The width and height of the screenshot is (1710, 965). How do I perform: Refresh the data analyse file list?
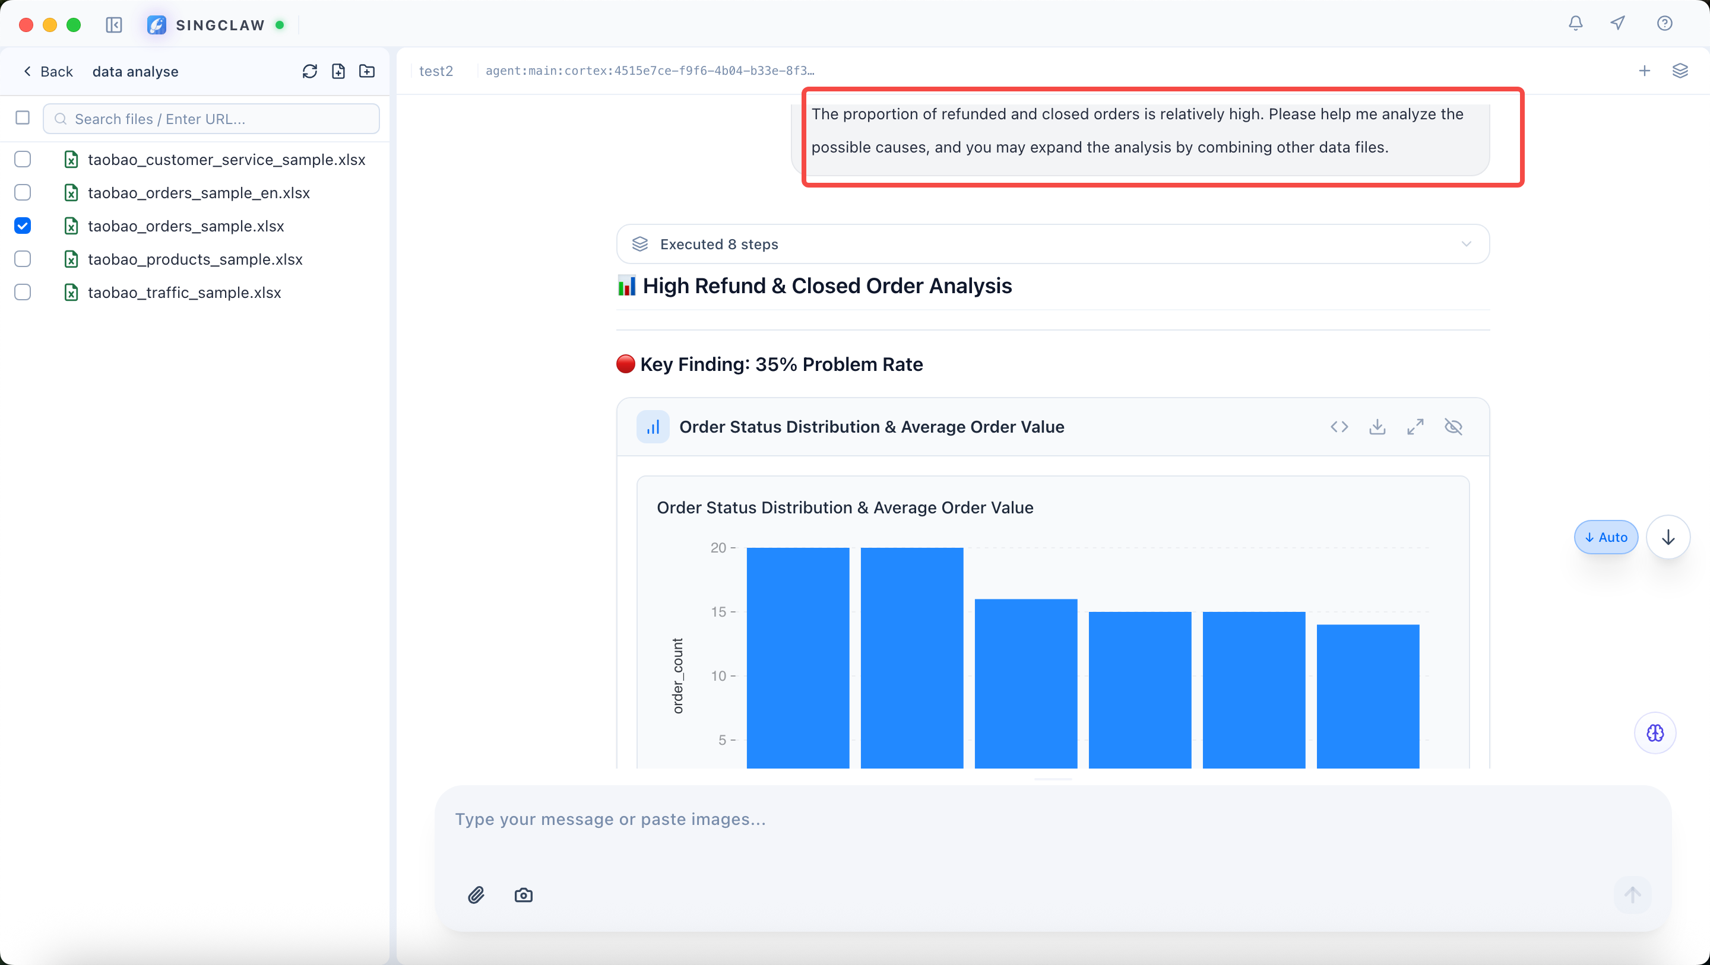pos(309,72)
